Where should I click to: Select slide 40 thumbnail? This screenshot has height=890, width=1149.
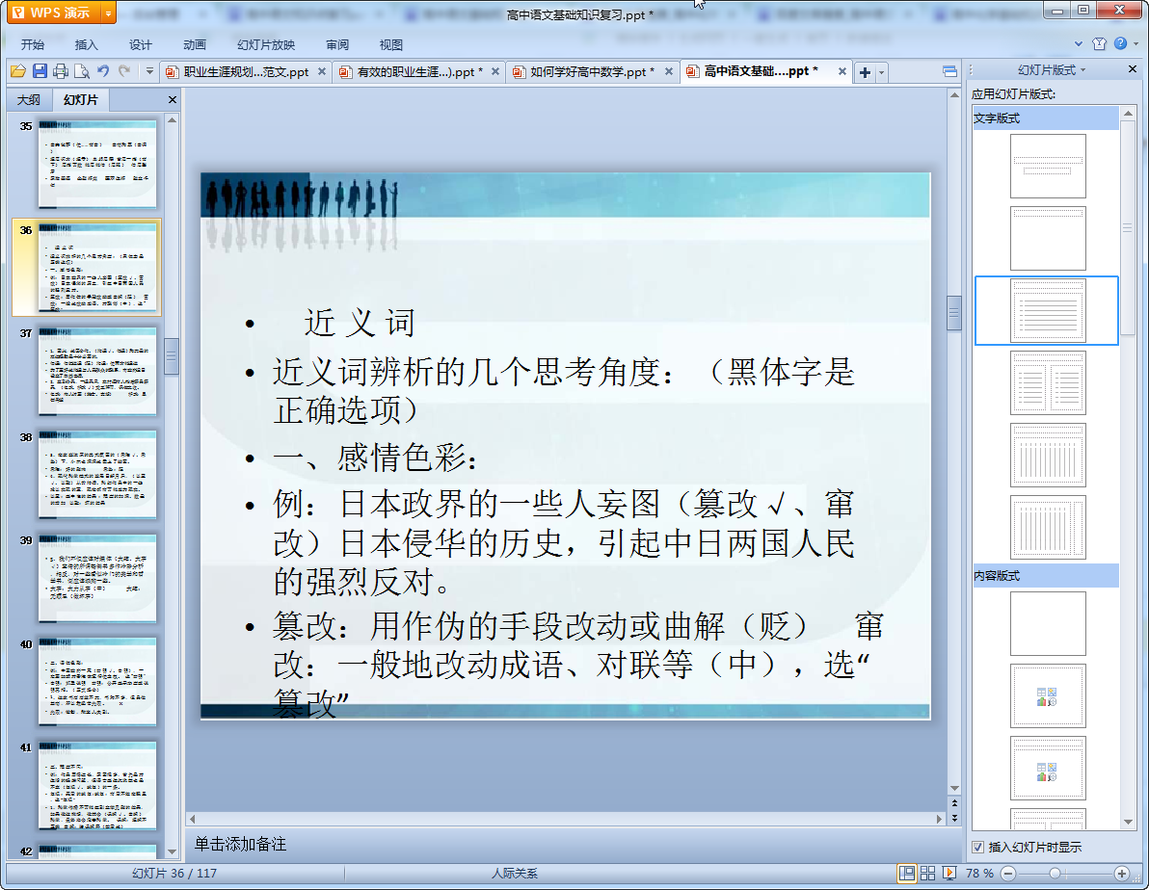[97, 682]
